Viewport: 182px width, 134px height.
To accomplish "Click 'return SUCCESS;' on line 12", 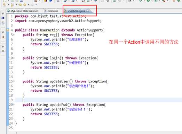I will click(45, 68).
